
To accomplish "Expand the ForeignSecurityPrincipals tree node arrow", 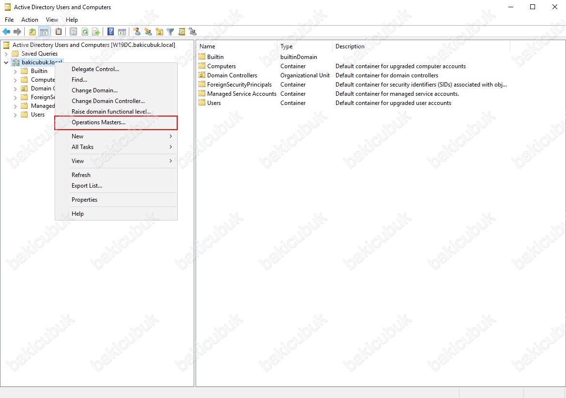I will 15,97.
